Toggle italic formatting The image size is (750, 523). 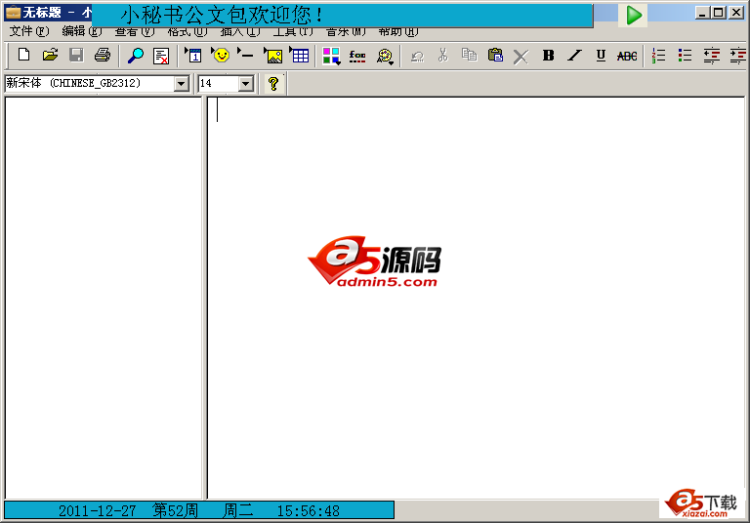click(x=574, y=56)
